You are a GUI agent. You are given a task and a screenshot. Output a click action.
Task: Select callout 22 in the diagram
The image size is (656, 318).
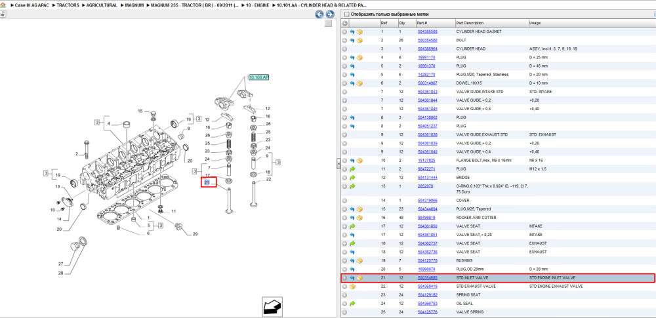click(268, 179)
